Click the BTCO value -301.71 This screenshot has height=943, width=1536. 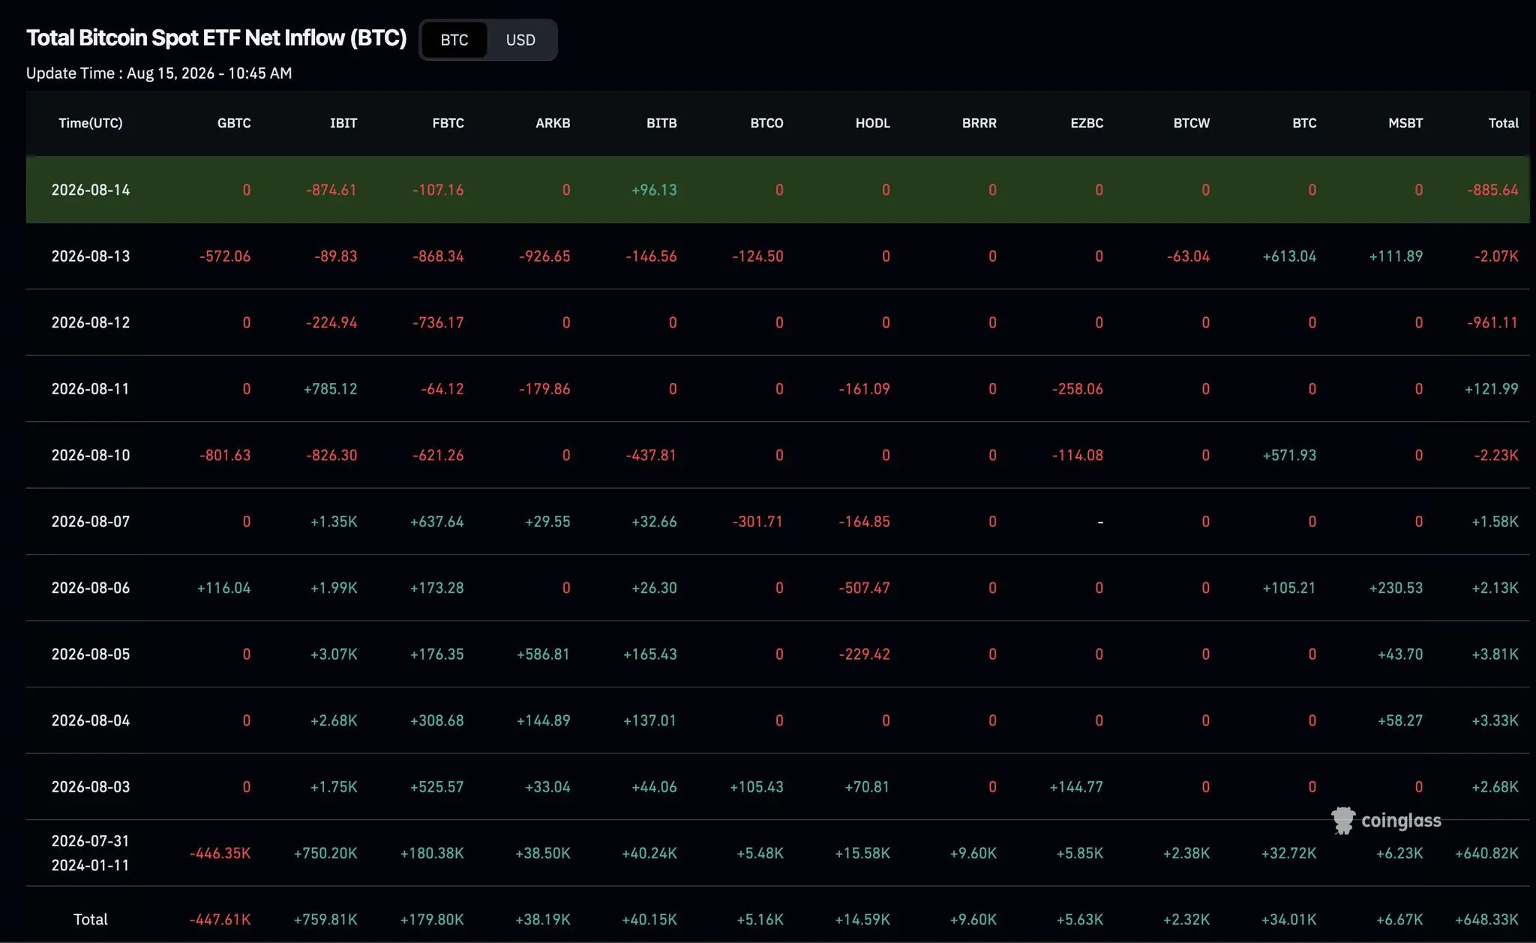click(757, 522)
